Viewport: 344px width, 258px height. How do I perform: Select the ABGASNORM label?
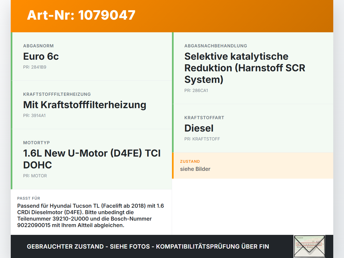38,46
